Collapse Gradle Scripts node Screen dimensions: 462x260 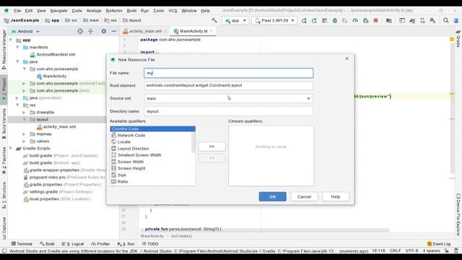point(11,148)
